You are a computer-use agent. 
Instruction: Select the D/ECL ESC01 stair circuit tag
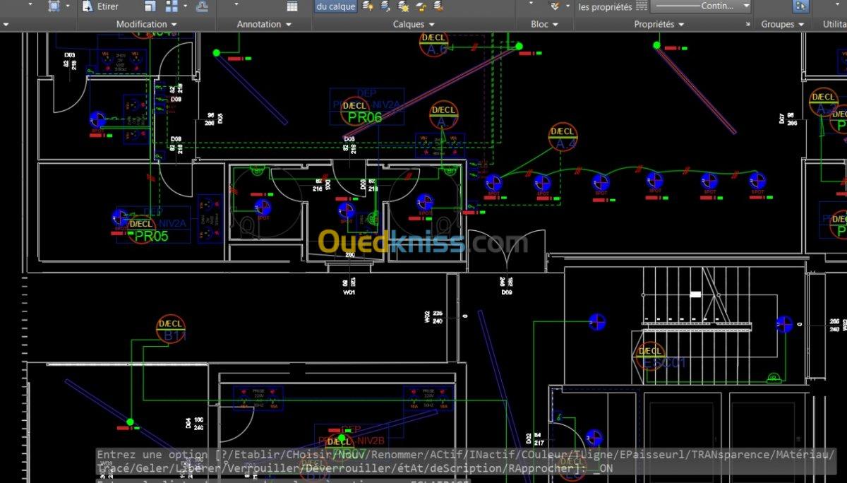(650, 355)
